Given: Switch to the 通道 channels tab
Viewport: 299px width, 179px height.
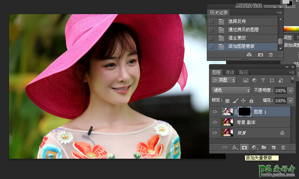Looking at the screenshot, I should [x=230, y=72].
